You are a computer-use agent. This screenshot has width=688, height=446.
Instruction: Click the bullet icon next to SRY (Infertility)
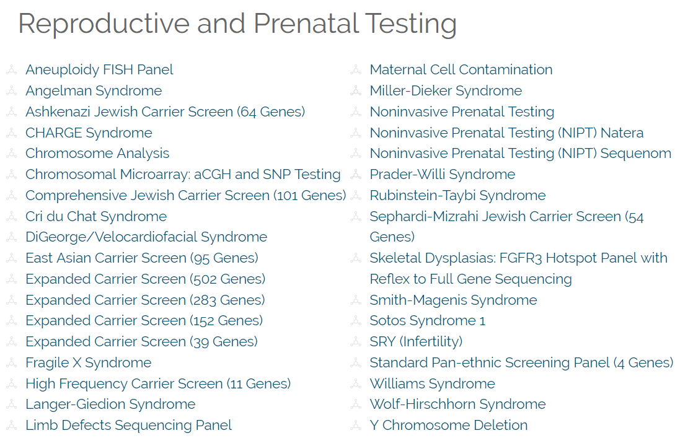[356, 341]
